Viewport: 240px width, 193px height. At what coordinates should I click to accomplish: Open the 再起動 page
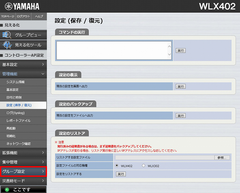23,128
